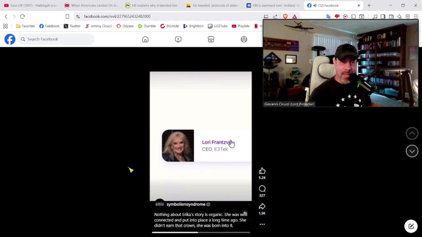Screen dimensions: 422x237
Task: Open Facebook Home icon
Action: tap(145, 39)
